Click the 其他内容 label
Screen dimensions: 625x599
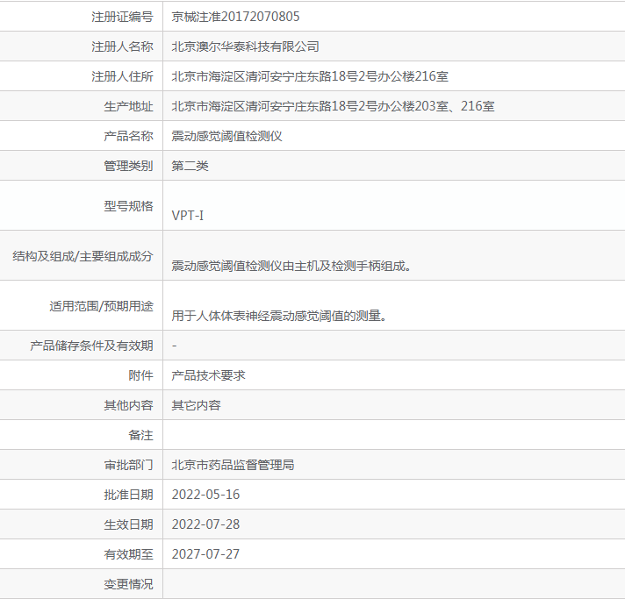(x=128, y=405)
